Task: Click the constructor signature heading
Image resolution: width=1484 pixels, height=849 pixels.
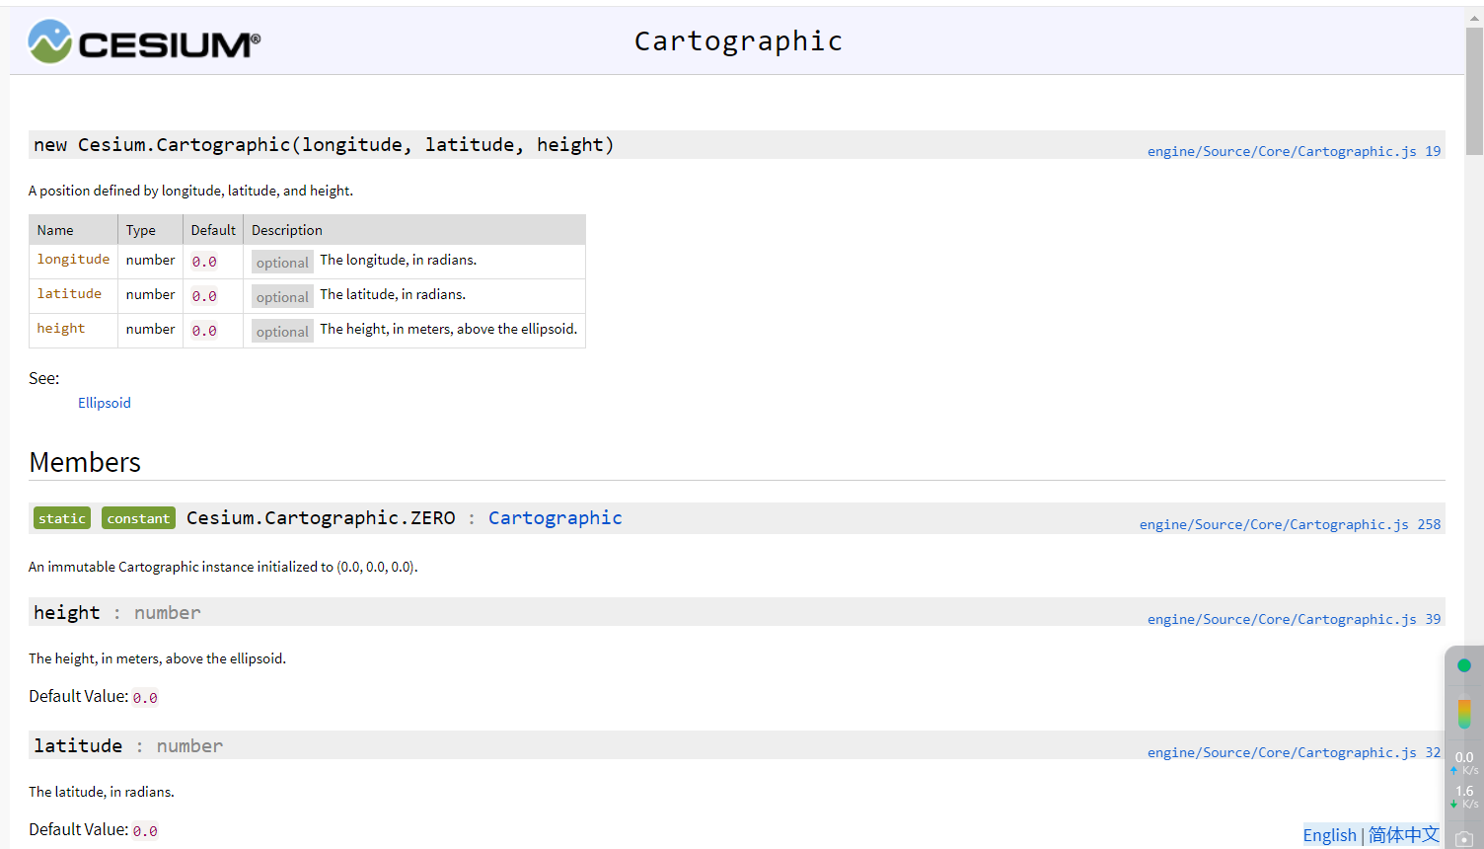Action: pyautogui.click(x=324, y=145)
